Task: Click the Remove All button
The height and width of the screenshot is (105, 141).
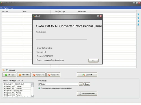Action: pyautogui.click(x=53, y=75)
